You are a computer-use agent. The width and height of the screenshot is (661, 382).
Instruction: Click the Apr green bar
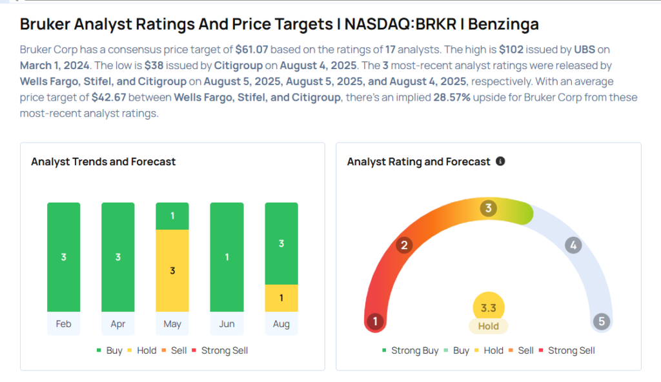point(118,257)
